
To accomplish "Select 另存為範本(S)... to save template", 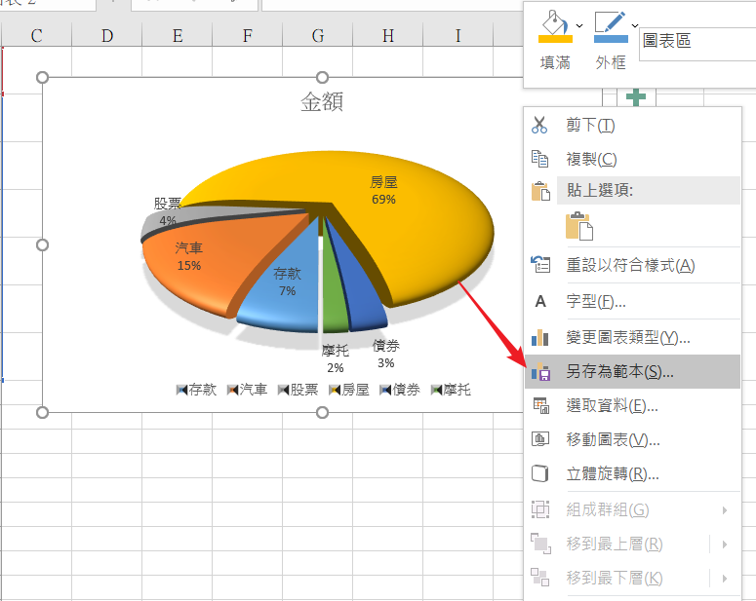I will (x=632, y=372).
